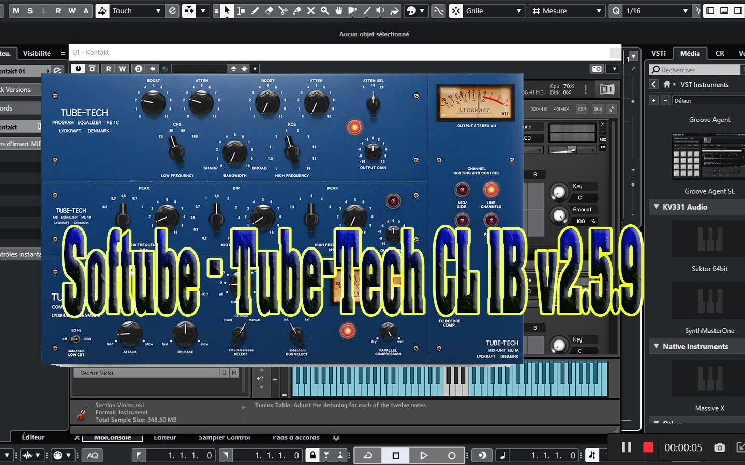Switch to the CR tab
Screen dimensions: 745x465
pos(720,53)
